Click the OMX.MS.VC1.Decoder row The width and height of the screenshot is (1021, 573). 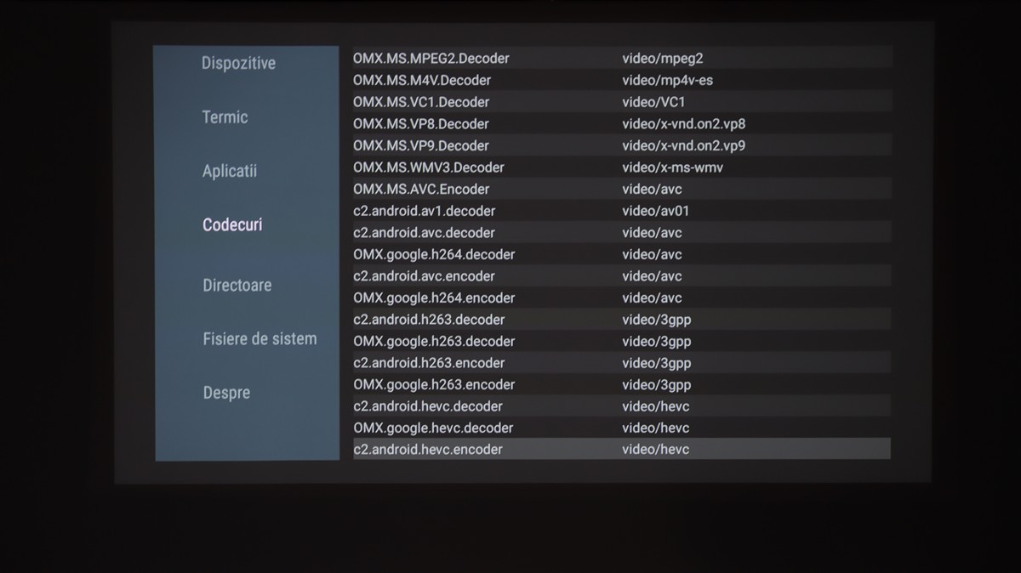click(421, 102)
